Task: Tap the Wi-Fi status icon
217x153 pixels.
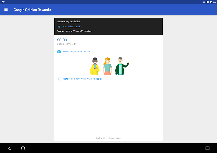Action: (204, 2)
